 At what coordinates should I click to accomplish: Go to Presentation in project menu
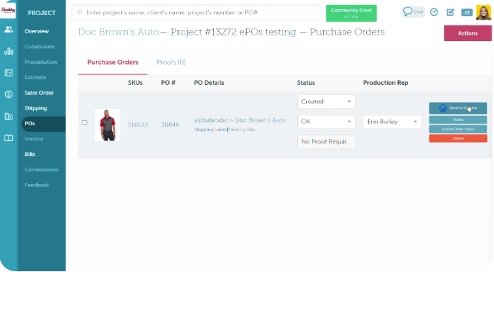tap(40, 62)
